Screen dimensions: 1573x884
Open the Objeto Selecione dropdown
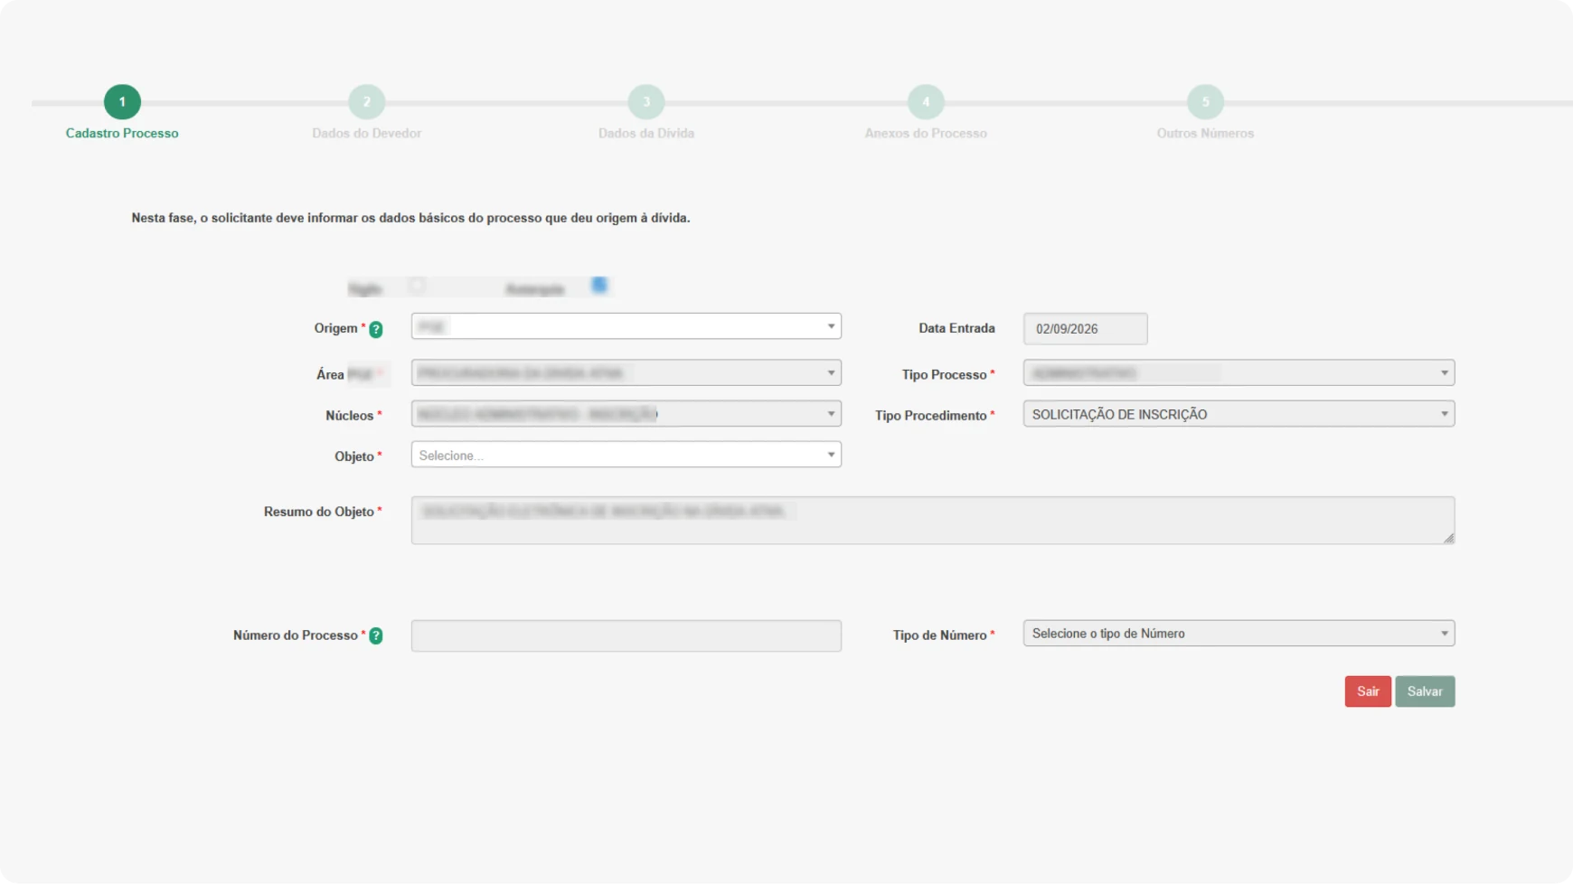626,455
